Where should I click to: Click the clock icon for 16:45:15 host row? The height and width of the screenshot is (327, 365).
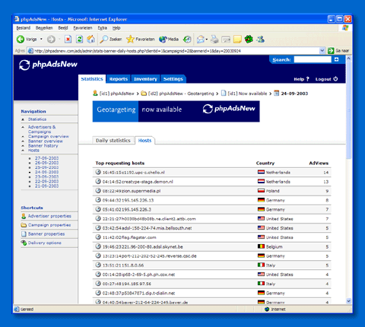pyautogui.click(x=98, y=172)
